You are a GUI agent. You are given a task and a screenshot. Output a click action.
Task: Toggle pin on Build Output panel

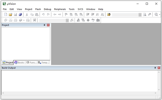155,68
